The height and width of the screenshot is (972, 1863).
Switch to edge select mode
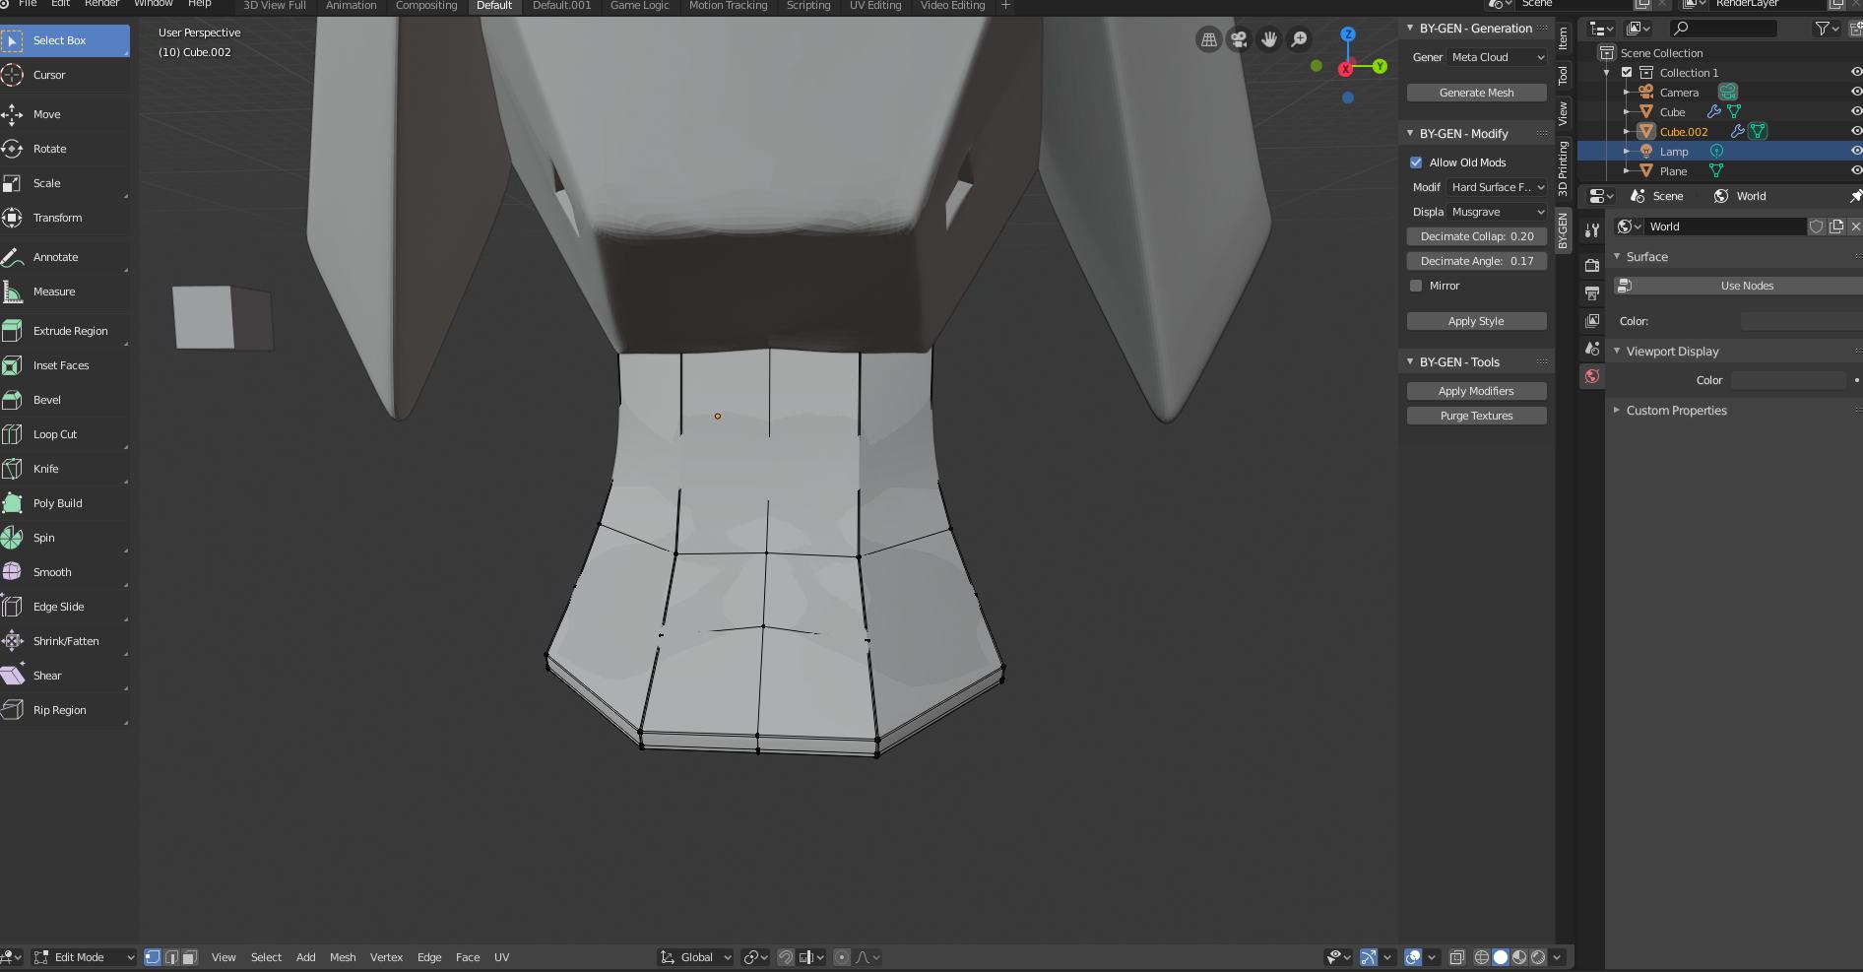(171, 957)
